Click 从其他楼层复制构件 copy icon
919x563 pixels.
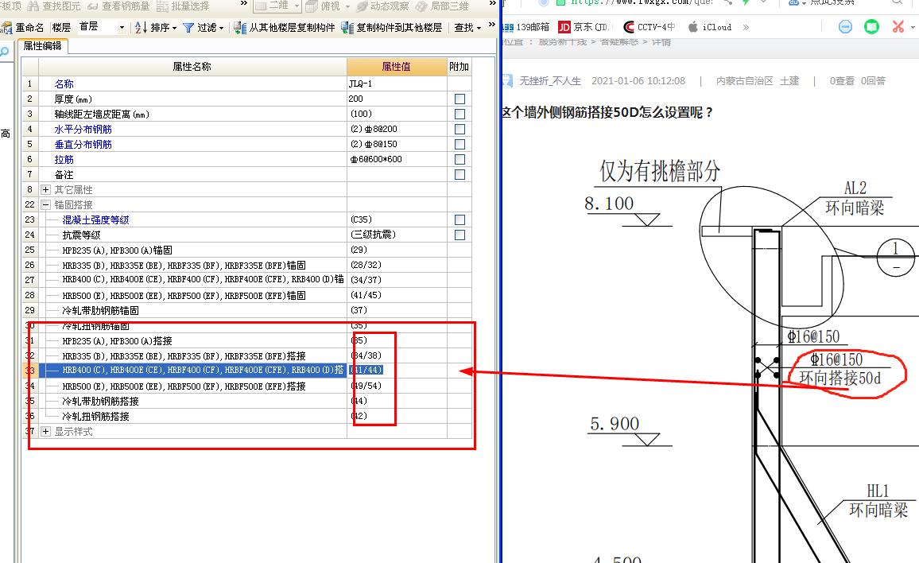click(x=240, y=28)
